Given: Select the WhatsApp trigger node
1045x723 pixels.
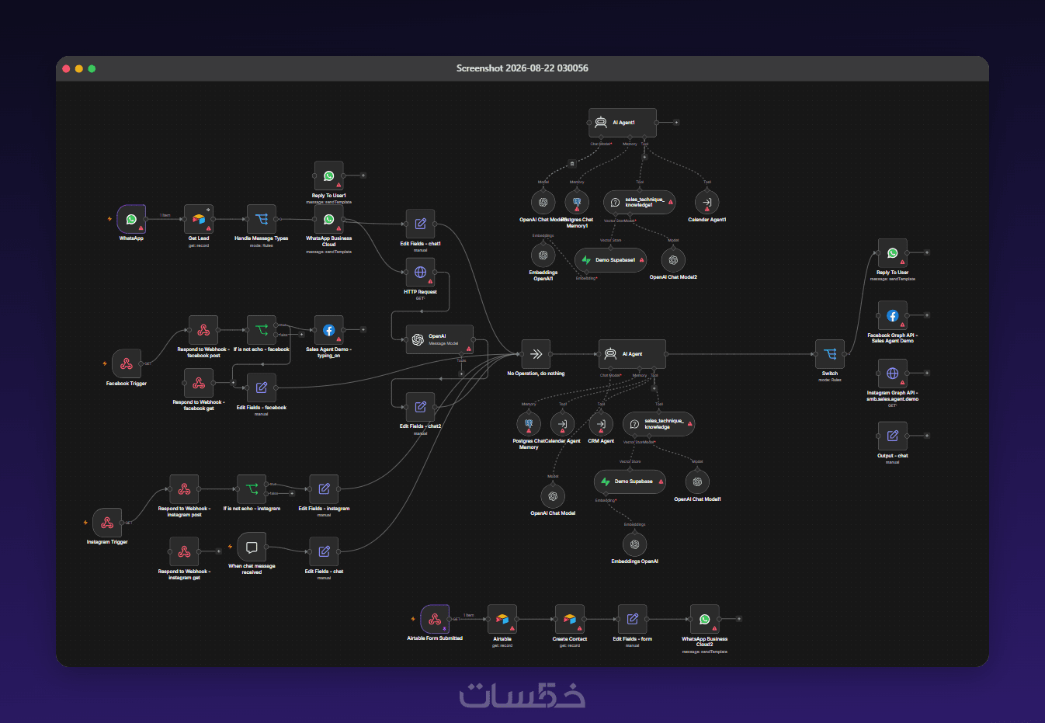Looking at the screenshot, I should (131, 219).
